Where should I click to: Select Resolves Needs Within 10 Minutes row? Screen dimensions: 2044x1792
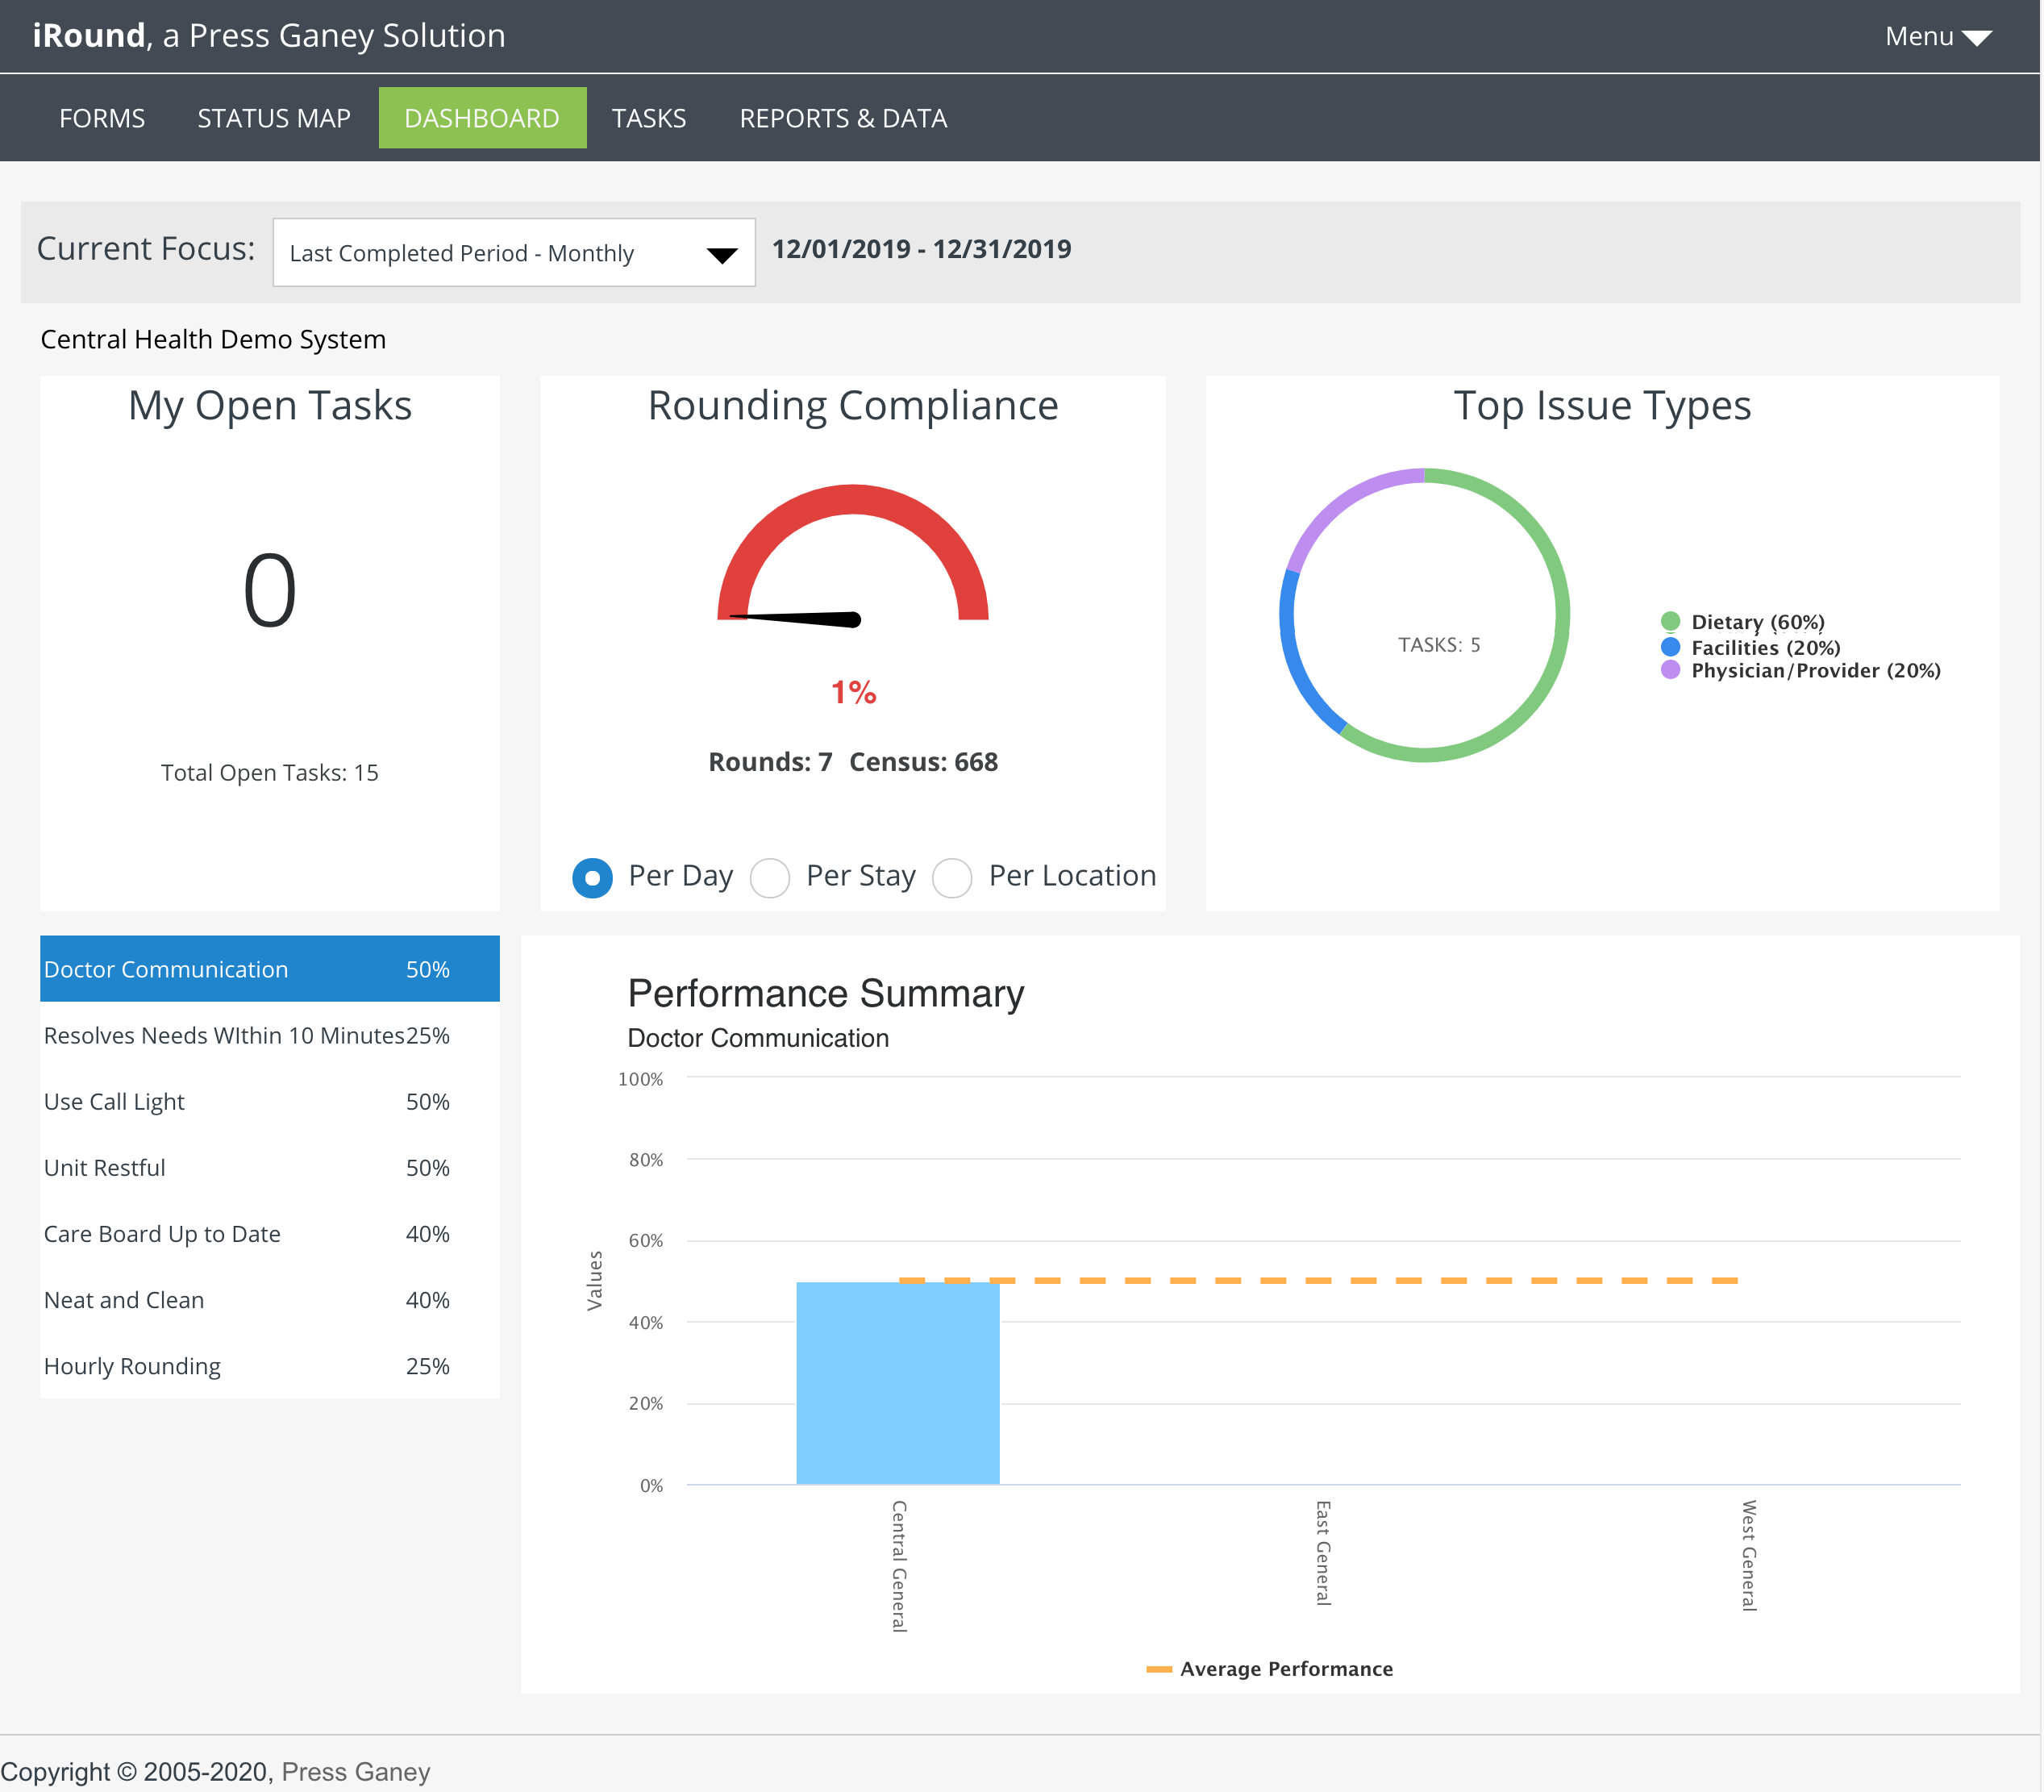pyautogui.click(x=270, y=1035)
